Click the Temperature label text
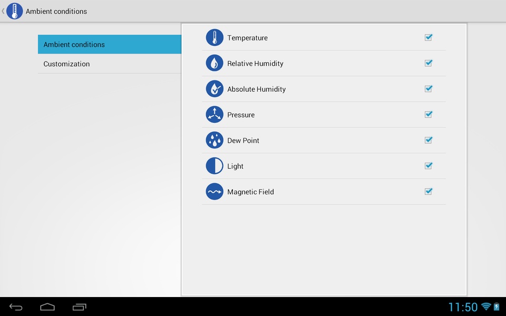The width and height of the screenshot is (506, 316). (248, 38)
